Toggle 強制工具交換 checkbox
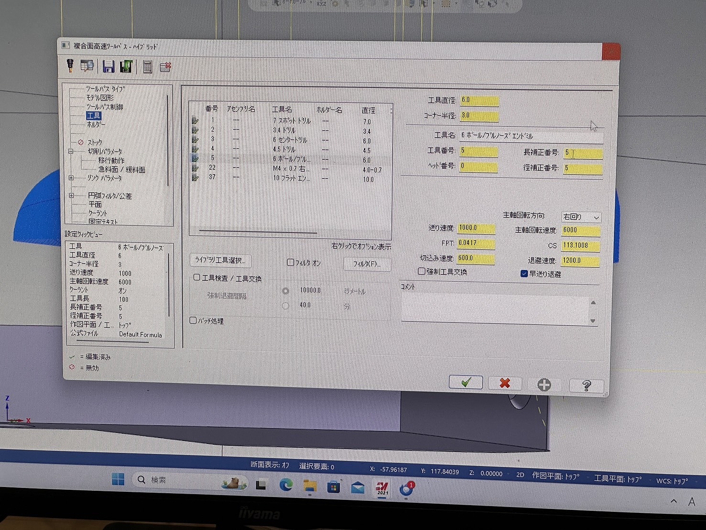 point(422,271)
